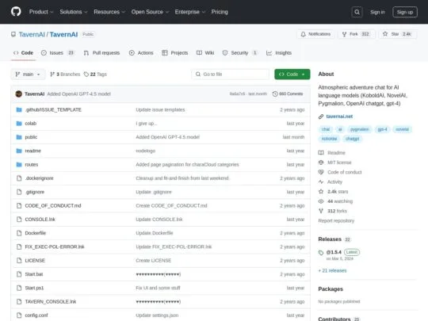Open commit message 'I give up...'

(147, 124)
